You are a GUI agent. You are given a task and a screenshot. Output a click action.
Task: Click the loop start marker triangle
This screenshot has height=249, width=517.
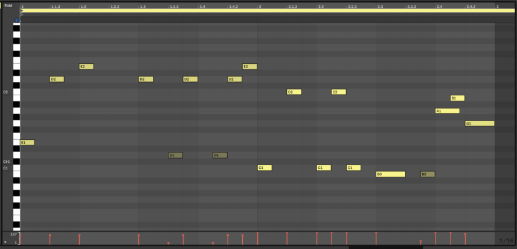click(22, 10)
